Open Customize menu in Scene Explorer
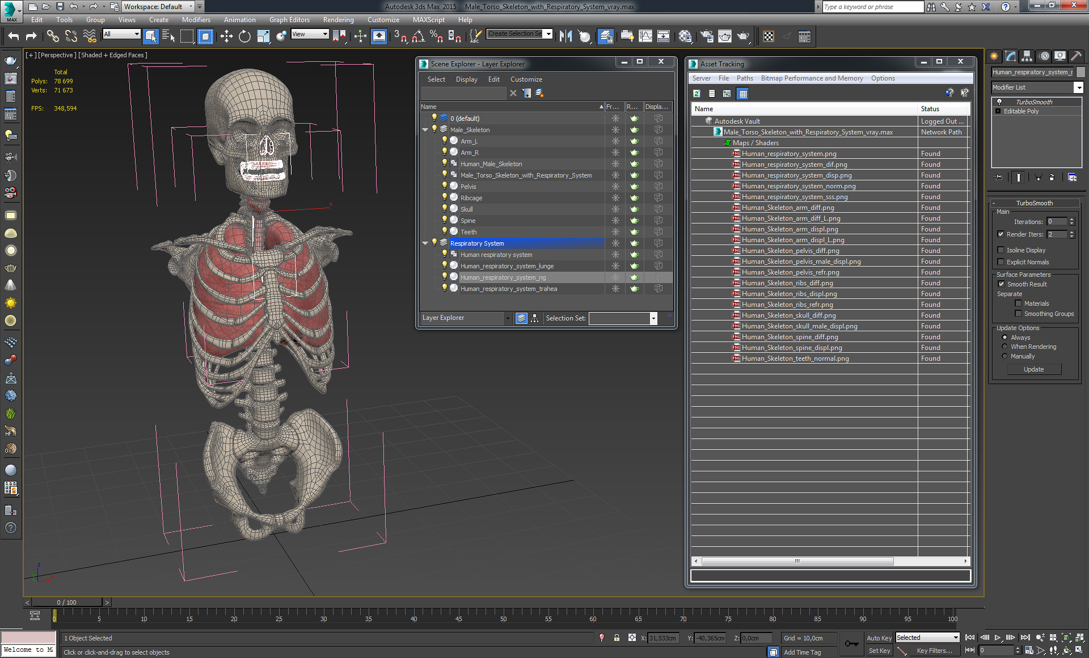Viewport: 1089px width, 658px height. 526,79
